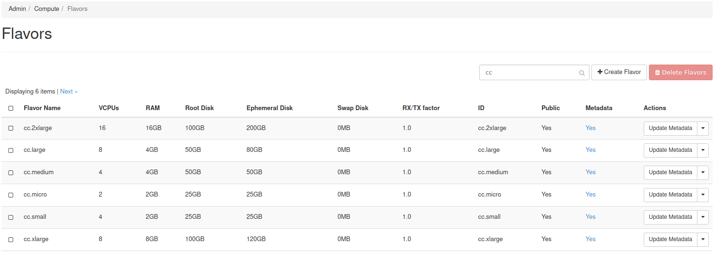Expand the cc.micro row actions caret
Image resolution: width=715 pixels, height=253 pixels.
(x=703, y=195)
